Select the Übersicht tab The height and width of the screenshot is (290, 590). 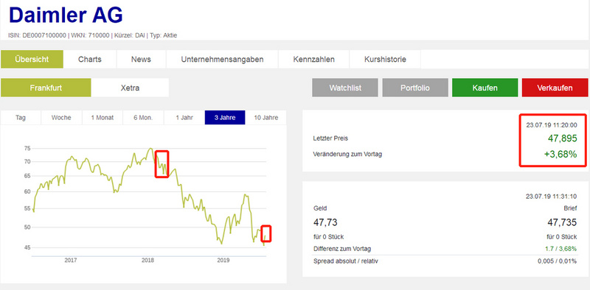tap(32, 60)
